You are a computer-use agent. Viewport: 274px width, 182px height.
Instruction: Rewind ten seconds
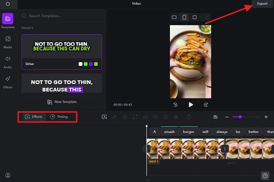(x=175, y=105)
